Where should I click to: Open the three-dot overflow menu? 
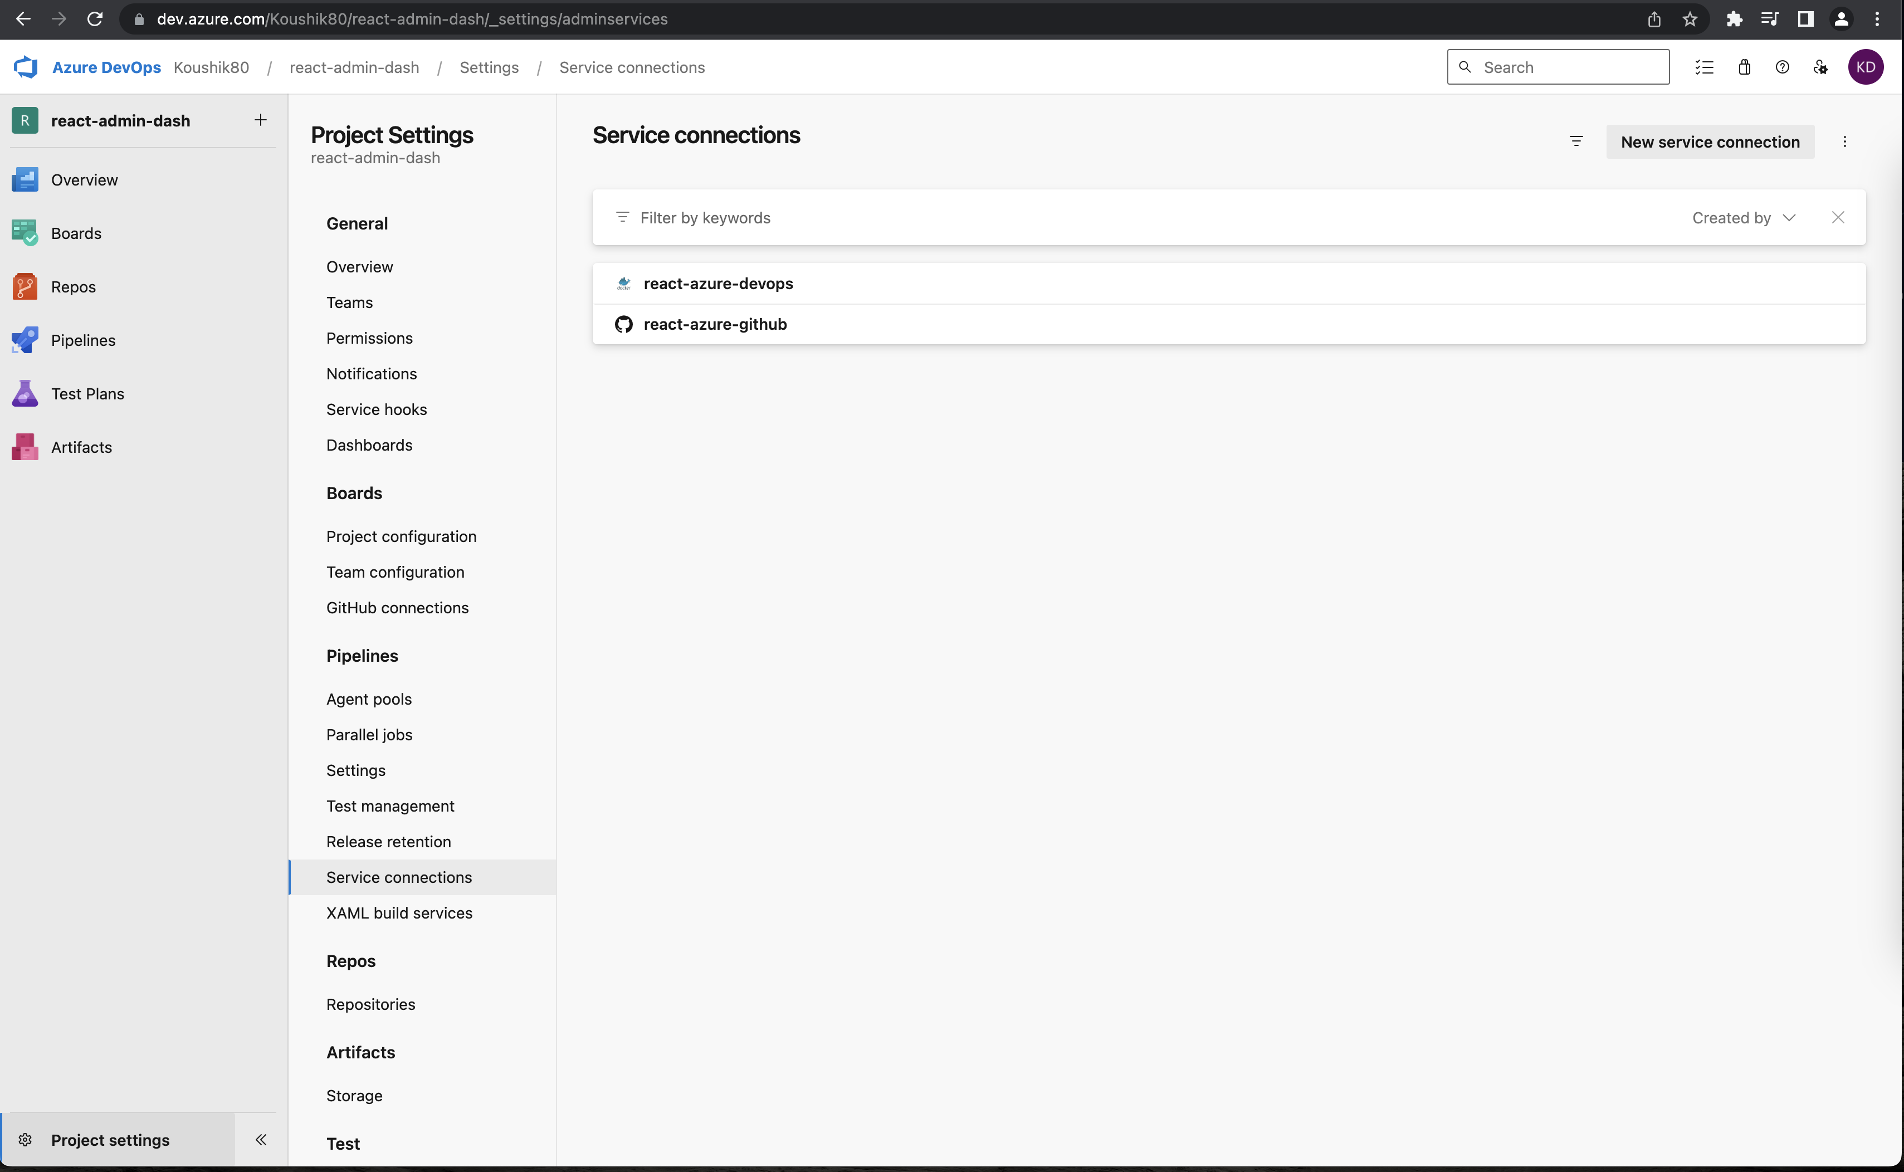point(1845,141)
